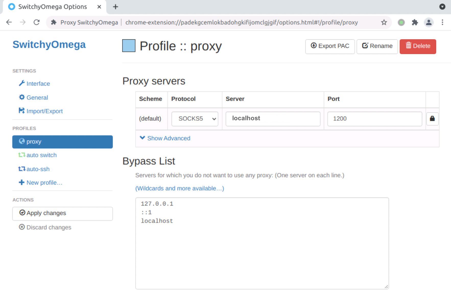Select the auto switch profile
451x297 pixels.
(x=38, y=155)
